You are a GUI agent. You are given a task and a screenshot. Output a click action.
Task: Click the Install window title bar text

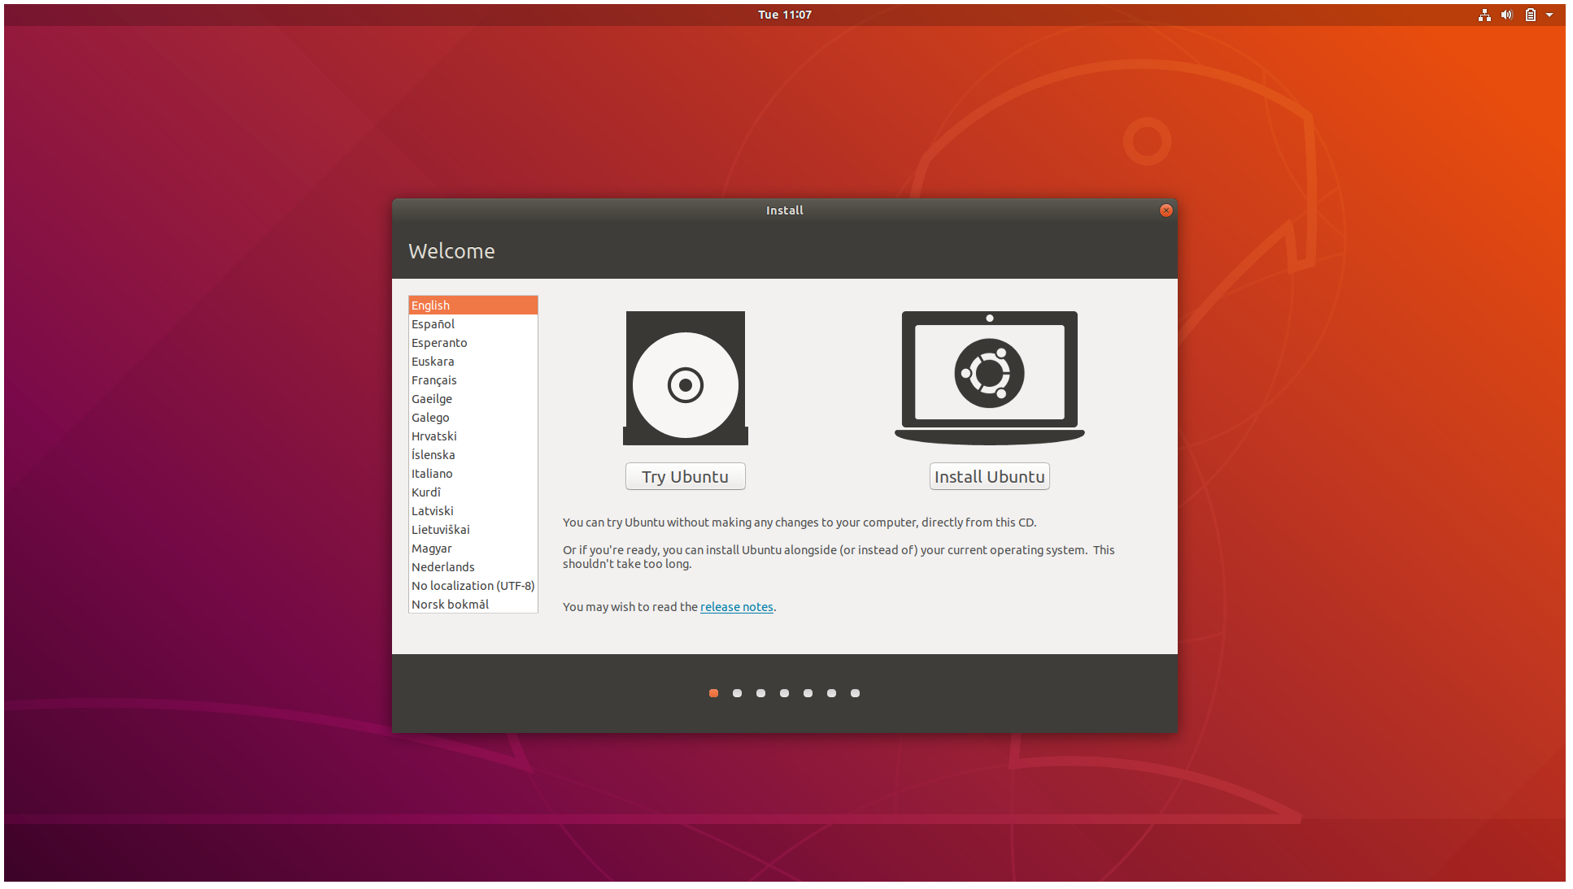785,210
